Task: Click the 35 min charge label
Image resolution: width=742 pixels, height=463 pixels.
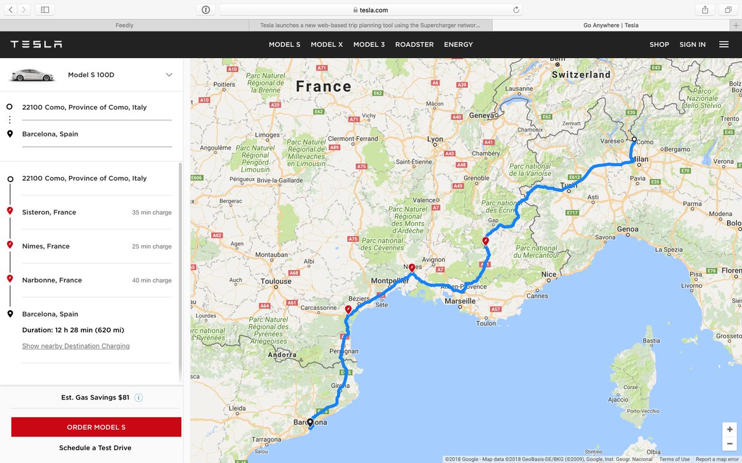Action: 151,212
